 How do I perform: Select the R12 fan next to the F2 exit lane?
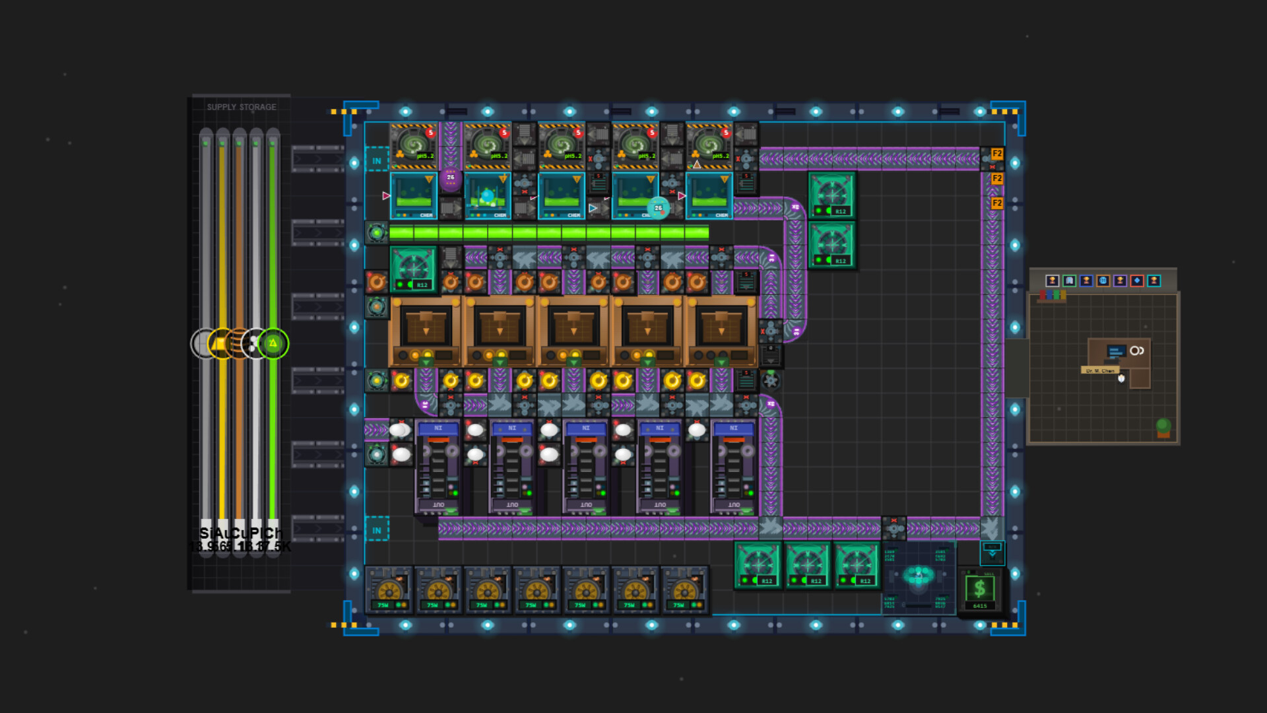[833, 195]
